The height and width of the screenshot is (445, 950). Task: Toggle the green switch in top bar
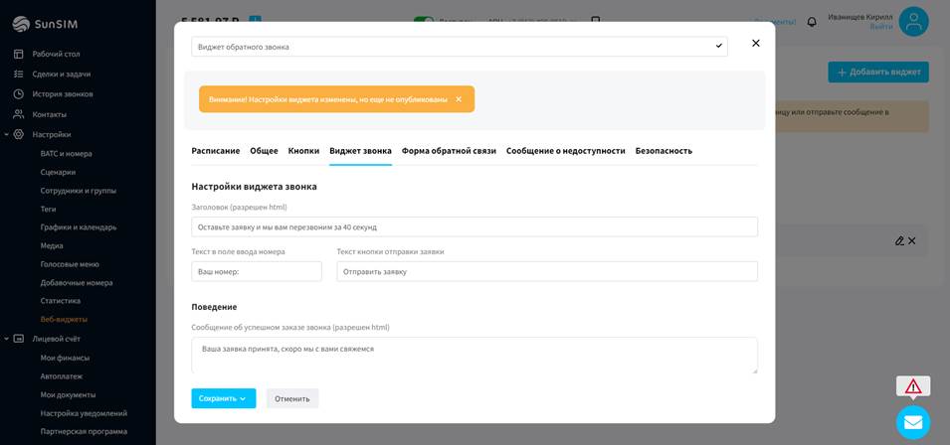pyautogui.click(x=424, y=20)
